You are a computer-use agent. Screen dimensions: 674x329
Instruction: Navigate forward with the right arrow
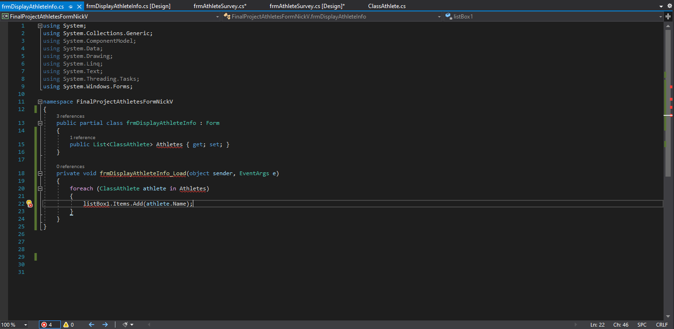point(105,325)
